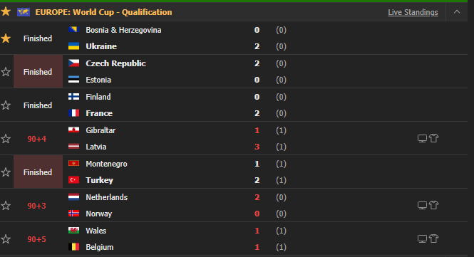Favorite the Czech Republic vs Estonia match
474x257 pixels.
tap(6, 72)
